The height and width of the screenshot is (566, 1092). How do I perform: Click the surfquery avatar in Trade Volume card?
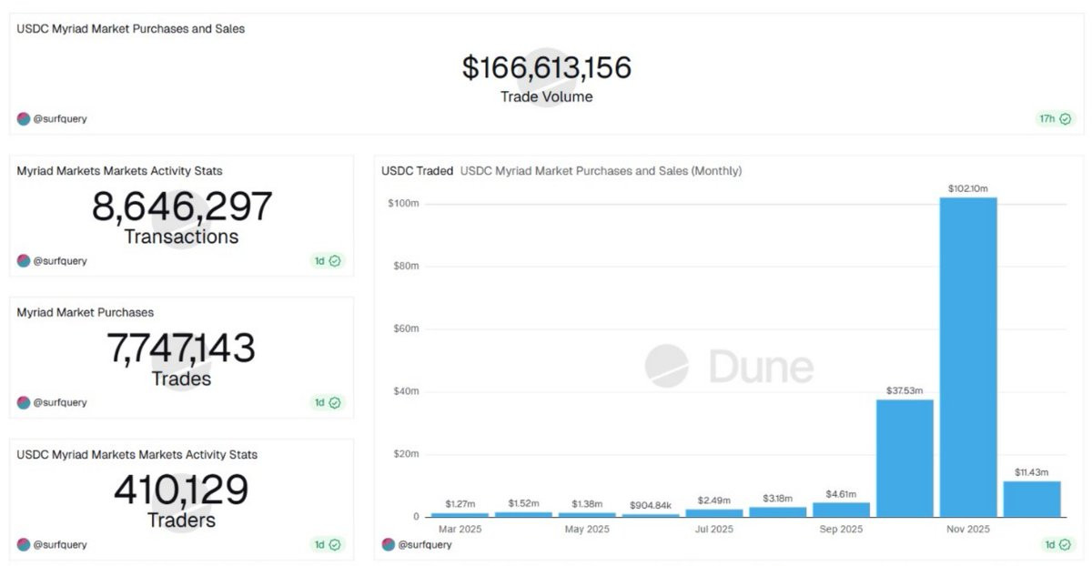24,118
